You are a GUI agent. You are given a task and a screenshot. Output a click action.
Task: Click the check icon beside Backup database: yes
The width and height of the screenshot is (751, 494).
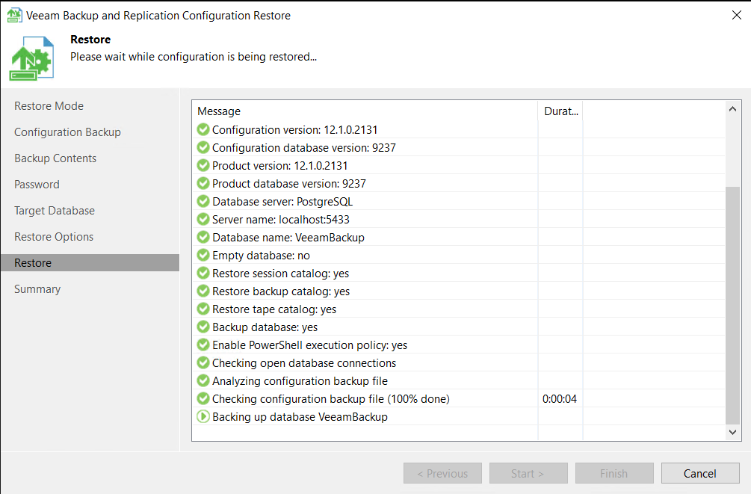(203, 327)
